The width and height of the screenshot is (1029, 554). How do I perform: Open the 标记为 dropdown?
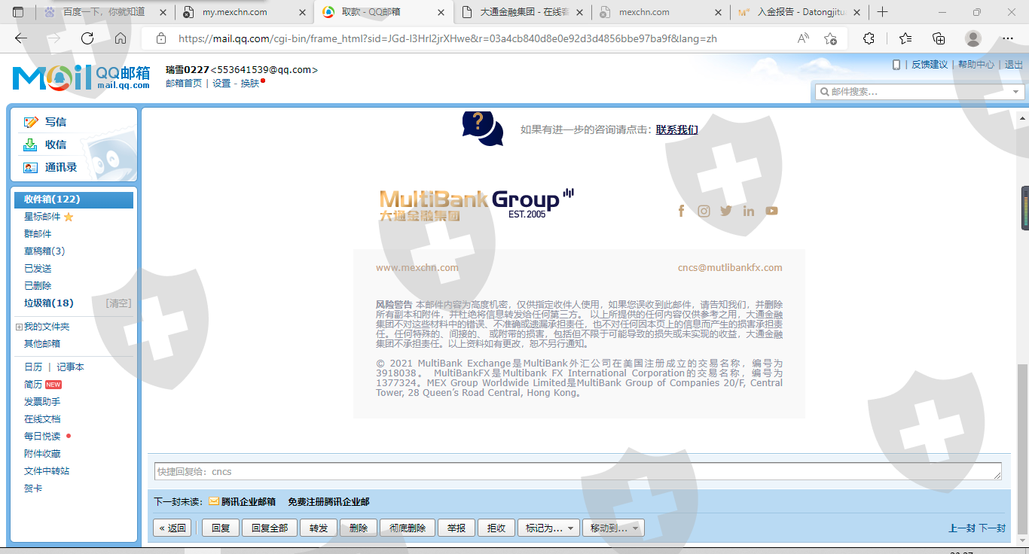548,528
